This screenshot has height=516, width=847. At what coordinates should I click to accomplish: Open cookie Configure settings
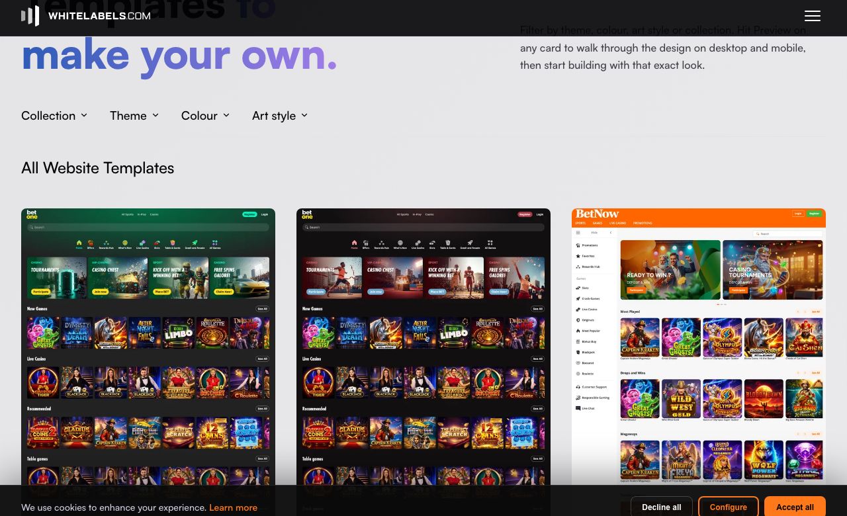728,507
